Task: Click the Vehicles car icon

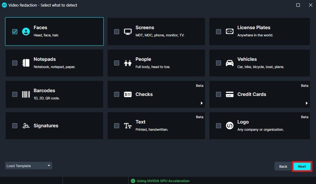Action: [230, 63]
